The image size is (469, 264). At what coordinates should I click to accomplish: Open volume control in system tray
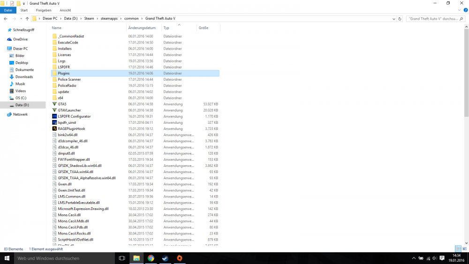click(435, 258)
